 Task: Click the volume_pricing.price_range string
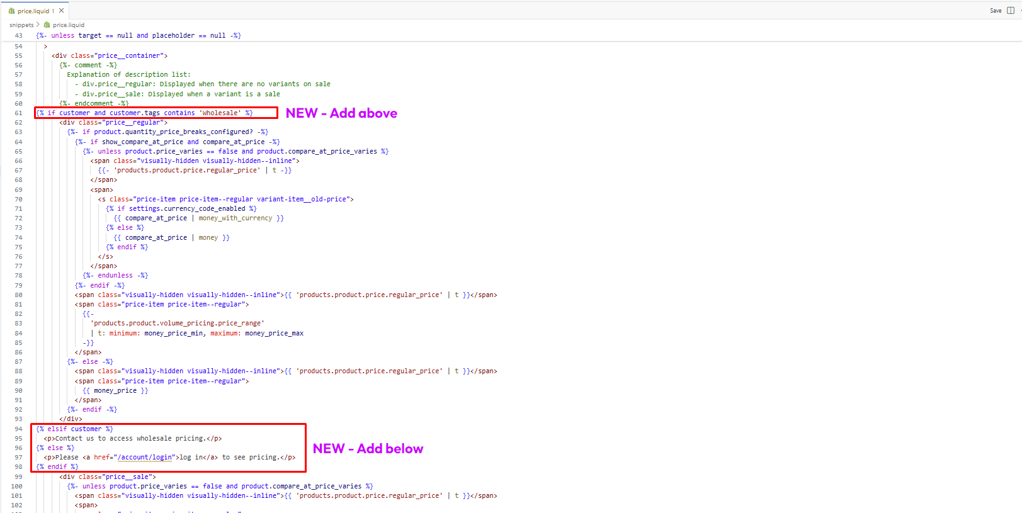point(177,323)
